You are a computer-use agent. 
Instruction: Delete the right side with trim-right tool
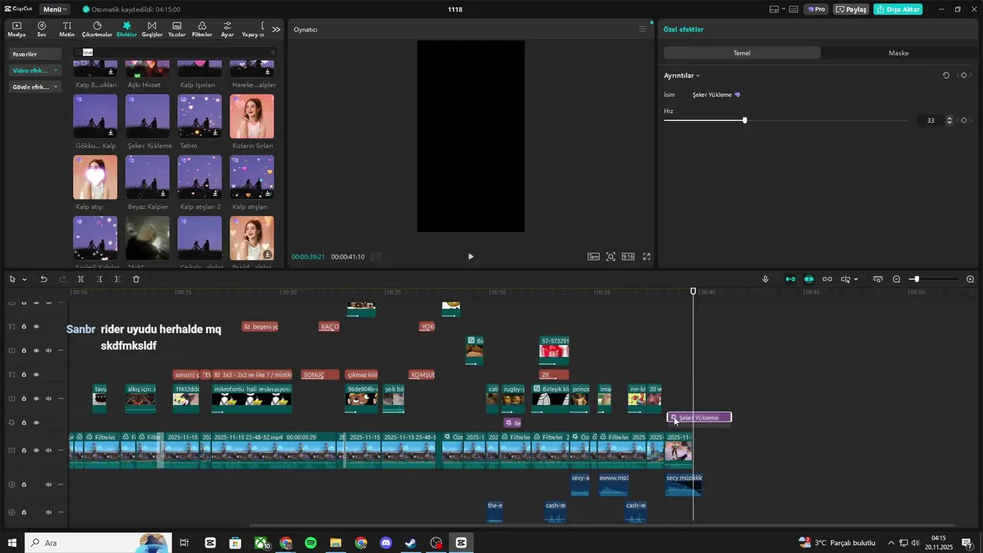[117, 279]
